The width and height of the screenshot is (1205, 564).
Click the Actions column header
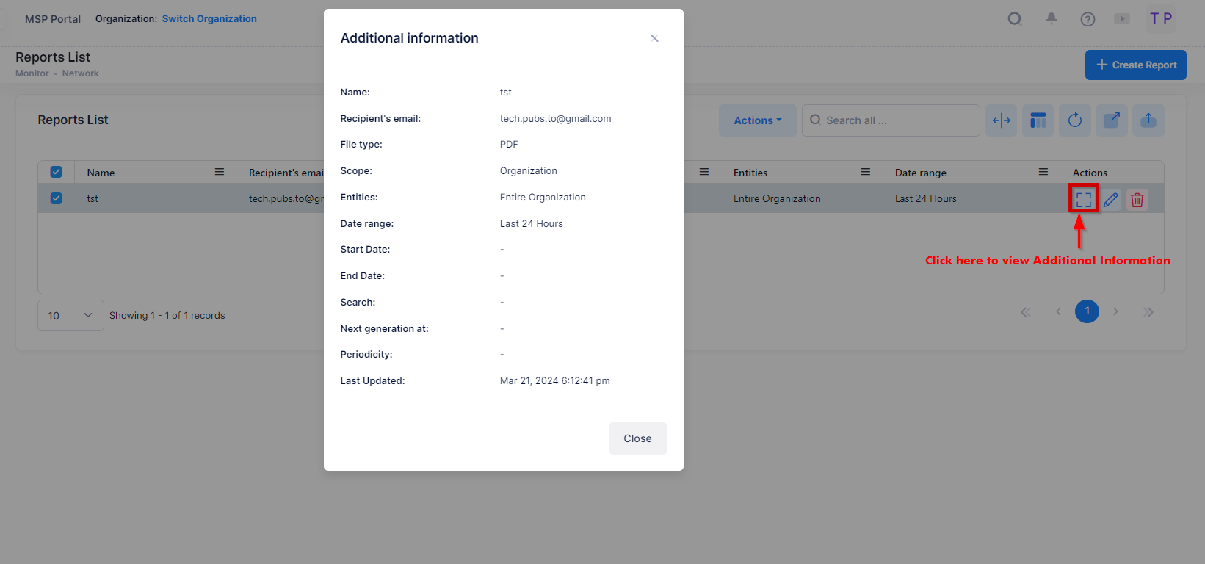pyautogui.click(x=1090, y=173)
